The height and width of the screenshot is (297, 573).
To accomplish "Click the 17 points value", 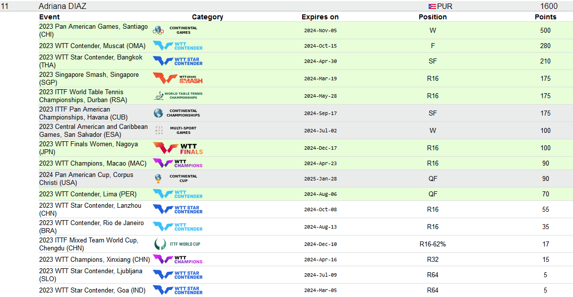I will (546, 244).
